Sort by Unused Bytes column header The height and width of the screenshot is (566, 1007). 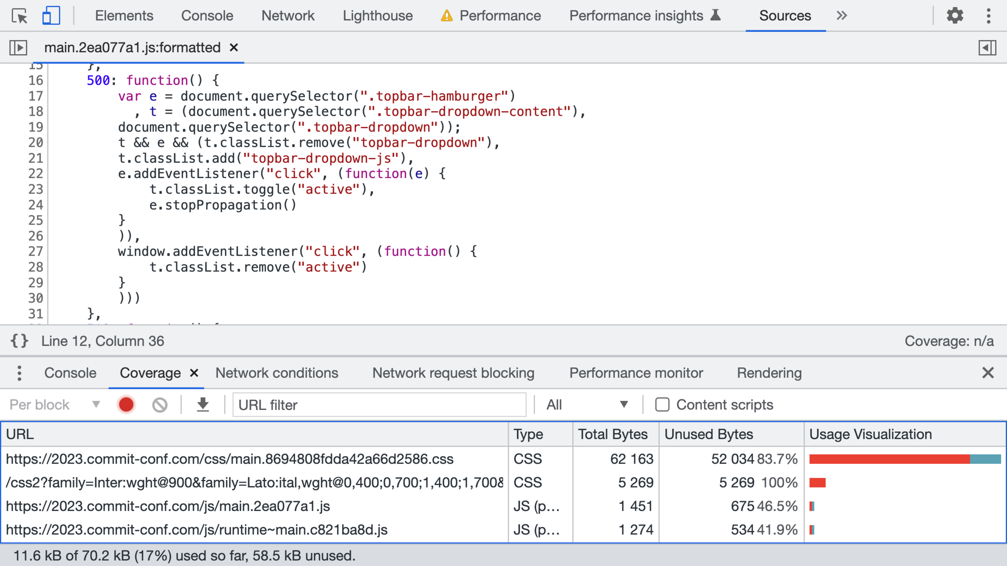[x=709, y=434]
